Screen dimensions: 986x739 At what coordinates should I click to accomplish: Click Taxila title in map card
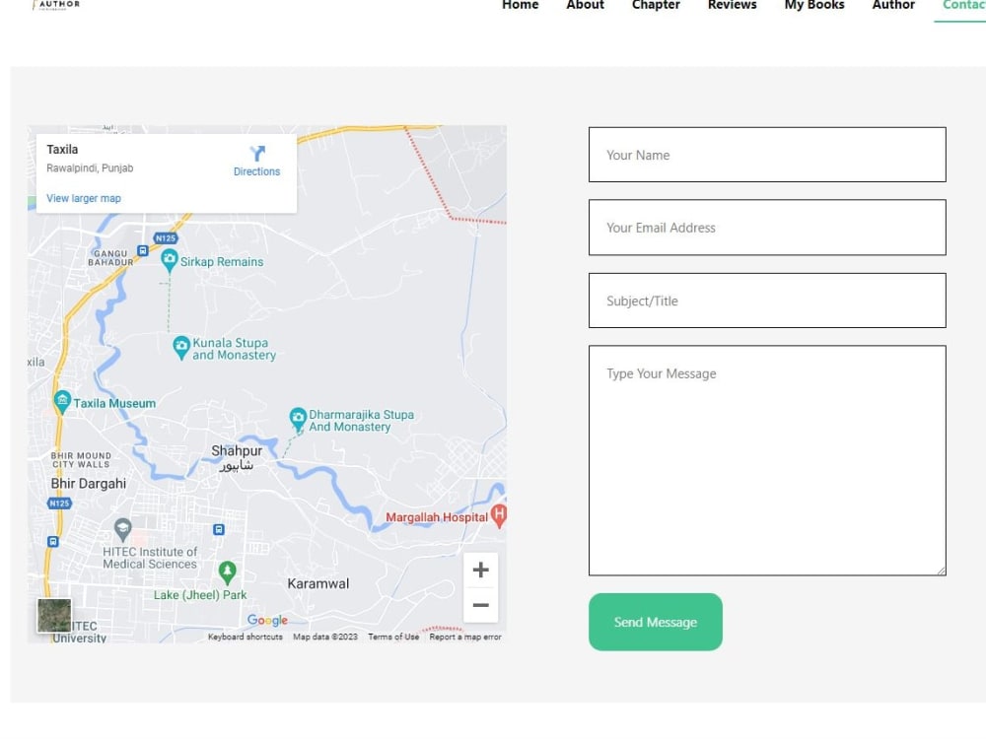(62, 150)
